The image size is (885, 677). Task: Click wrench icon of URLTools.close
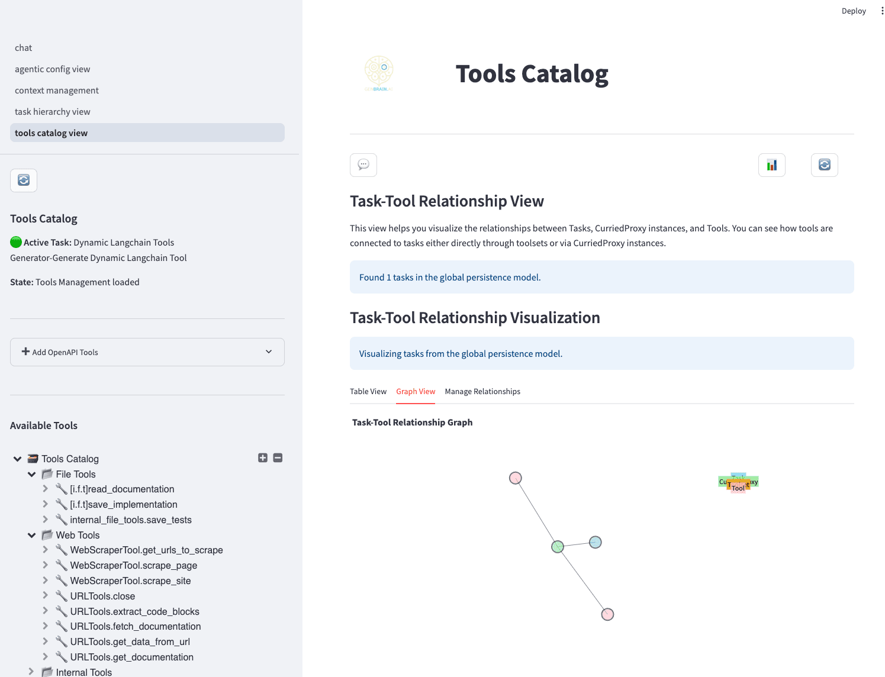tap(62, 596)
